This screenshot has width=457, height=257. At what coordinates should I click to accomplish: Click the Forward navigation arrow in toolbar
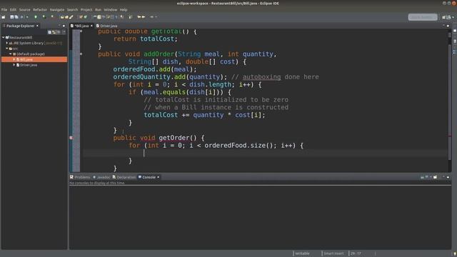coord(144,17)
